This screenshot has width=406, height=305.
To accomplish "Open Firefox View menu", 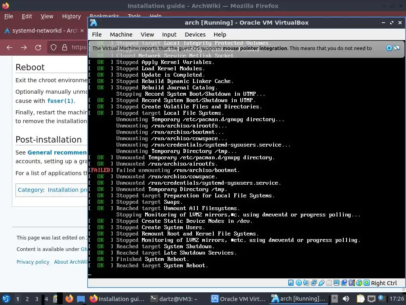I will [47, 16].
